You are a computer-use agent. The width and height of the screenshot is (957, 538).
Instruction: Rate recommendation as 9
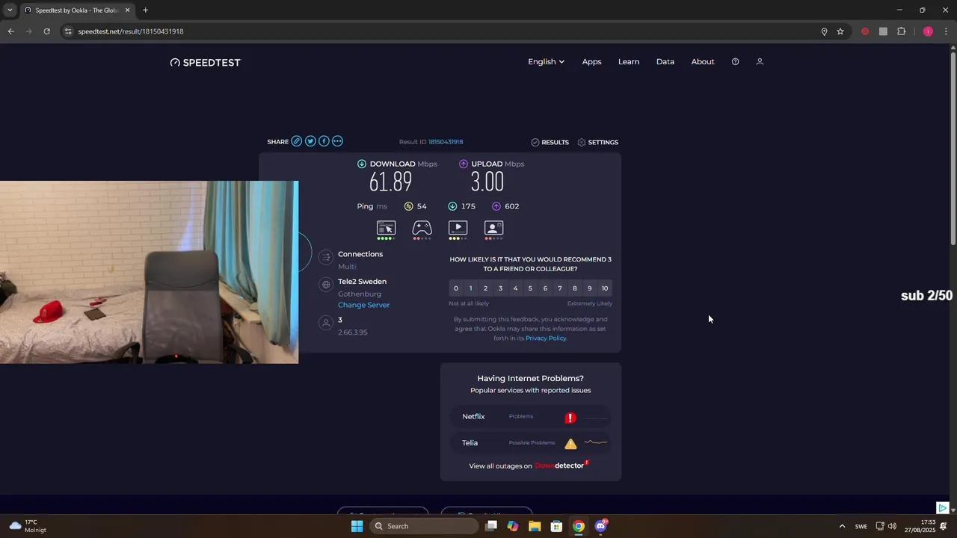pos(589,288)
